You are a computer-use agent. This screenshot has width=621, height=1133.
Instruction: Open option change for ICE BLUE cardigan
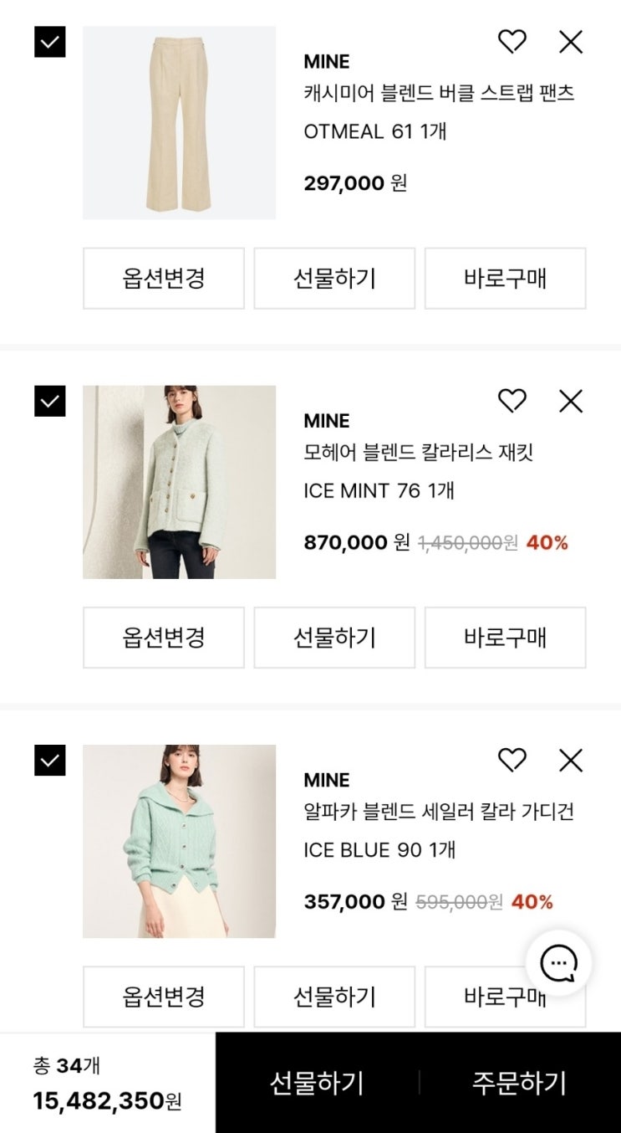(x=164, y=997)
